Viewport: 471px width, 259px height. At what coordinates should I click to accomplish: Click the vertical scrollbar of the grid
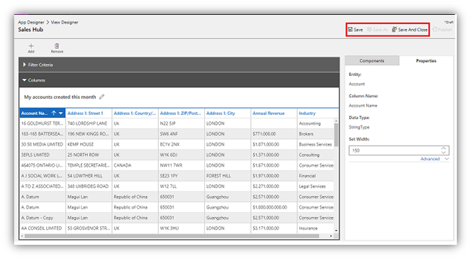336,136
